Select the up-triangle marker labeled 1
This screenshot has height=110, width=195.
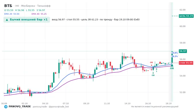157,69
